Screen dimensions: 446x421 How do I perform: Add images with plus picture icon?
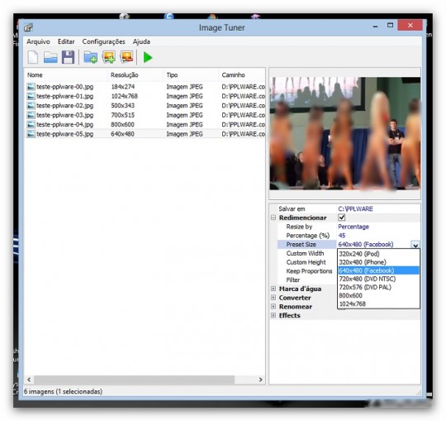coord(109,57)
